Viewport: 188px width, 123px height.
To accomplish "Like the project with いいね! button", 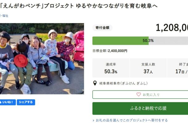I will (8, 102).
